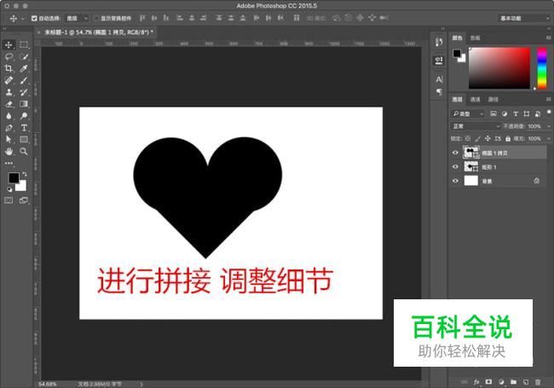Toggle shape layer filter
This screenshot has width=554, height=388.
(x=527, y=113)
